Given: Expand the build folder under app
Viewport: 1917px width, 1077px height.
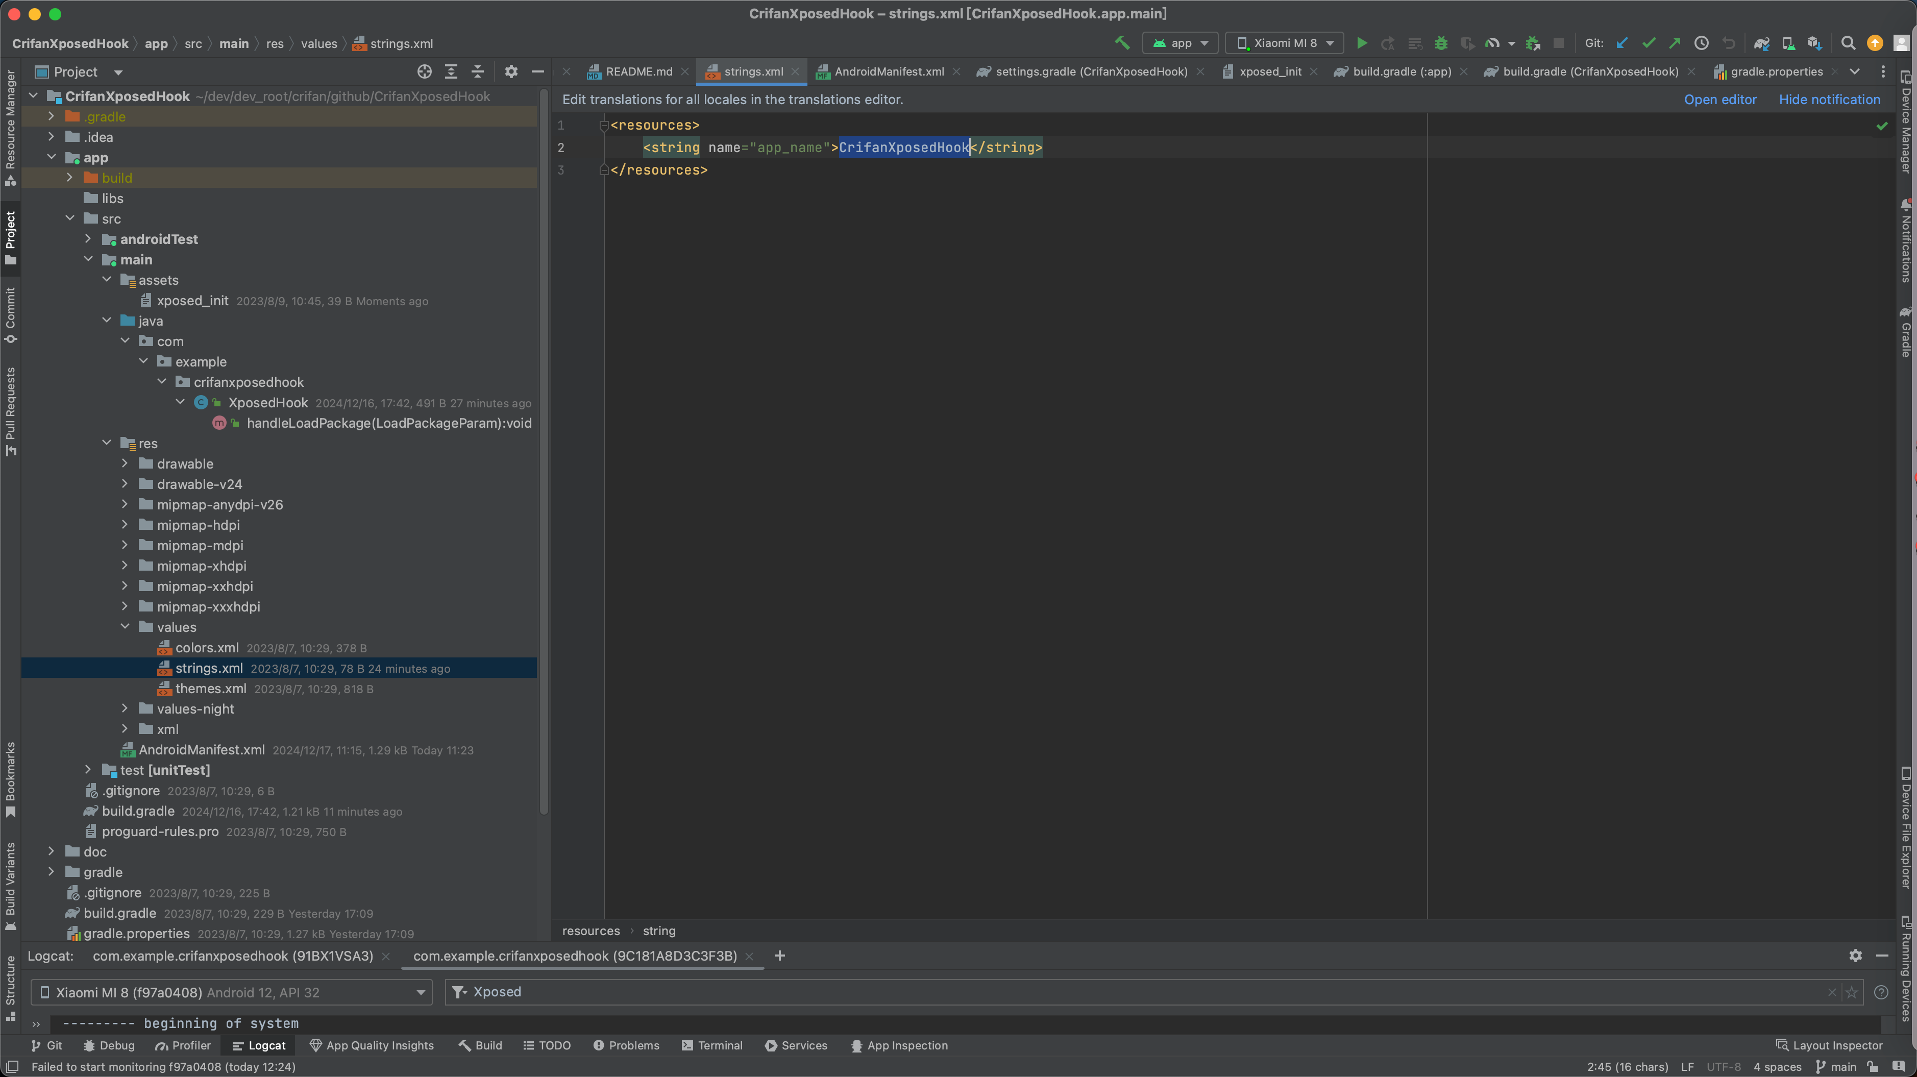Looking at the screenshot, I should tap(69, 177).
